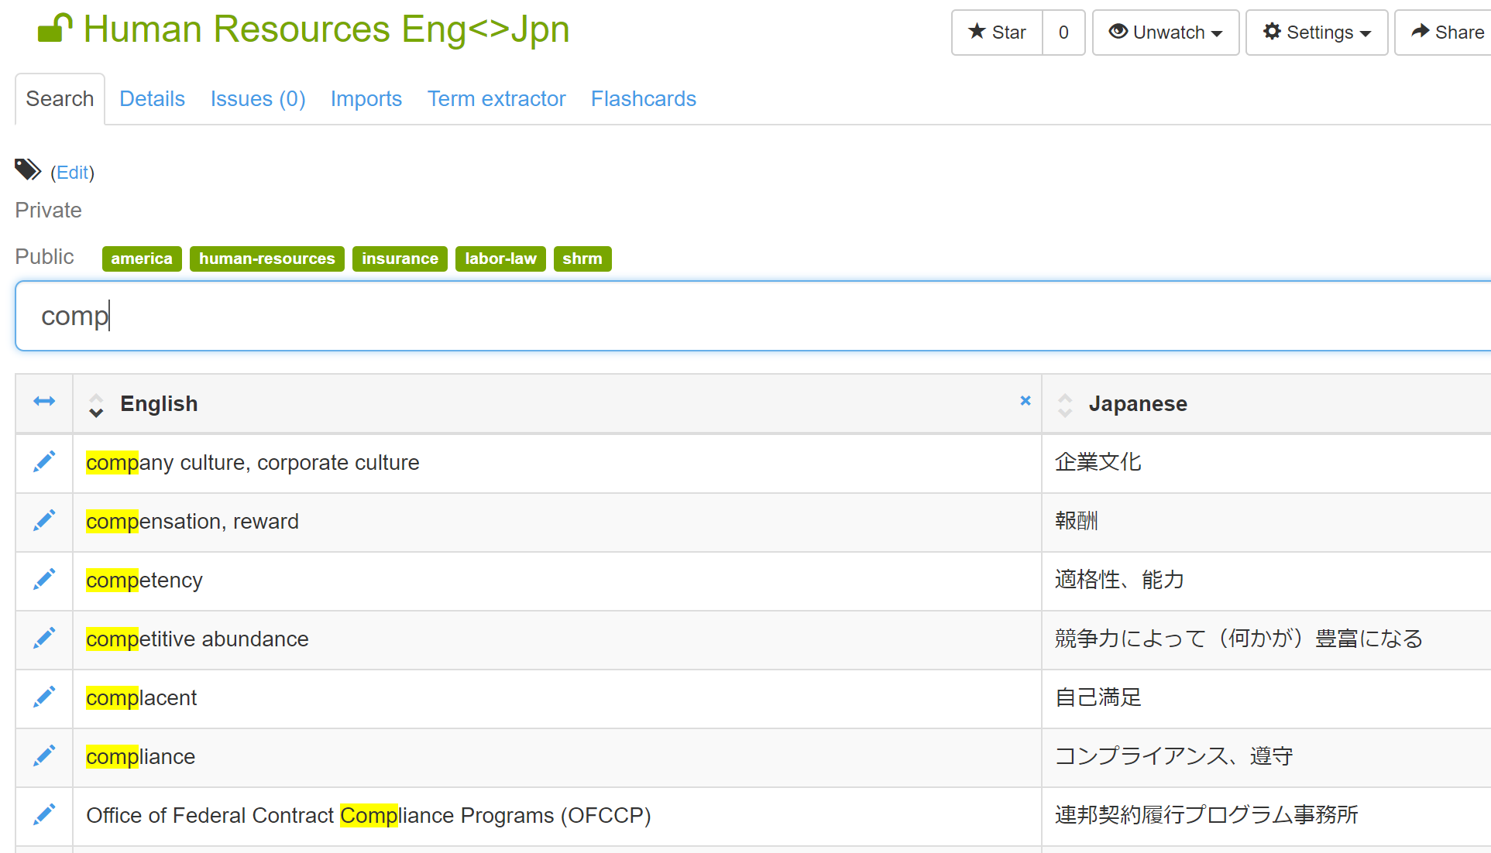Open the Flashcards tab

643,99
